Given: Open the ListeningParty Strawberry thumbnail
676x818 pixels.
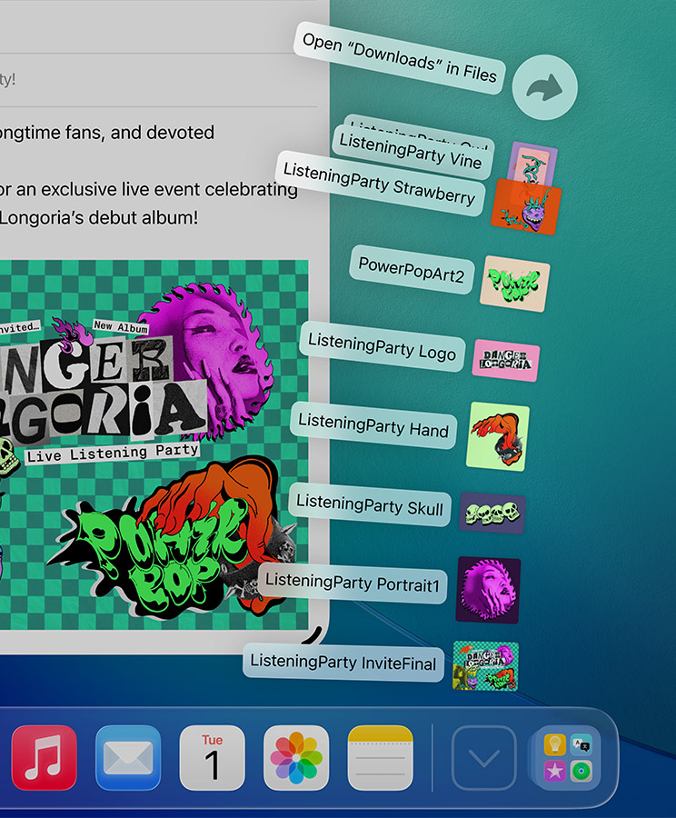Looking at the screenshot, I should tap(526, 208).
